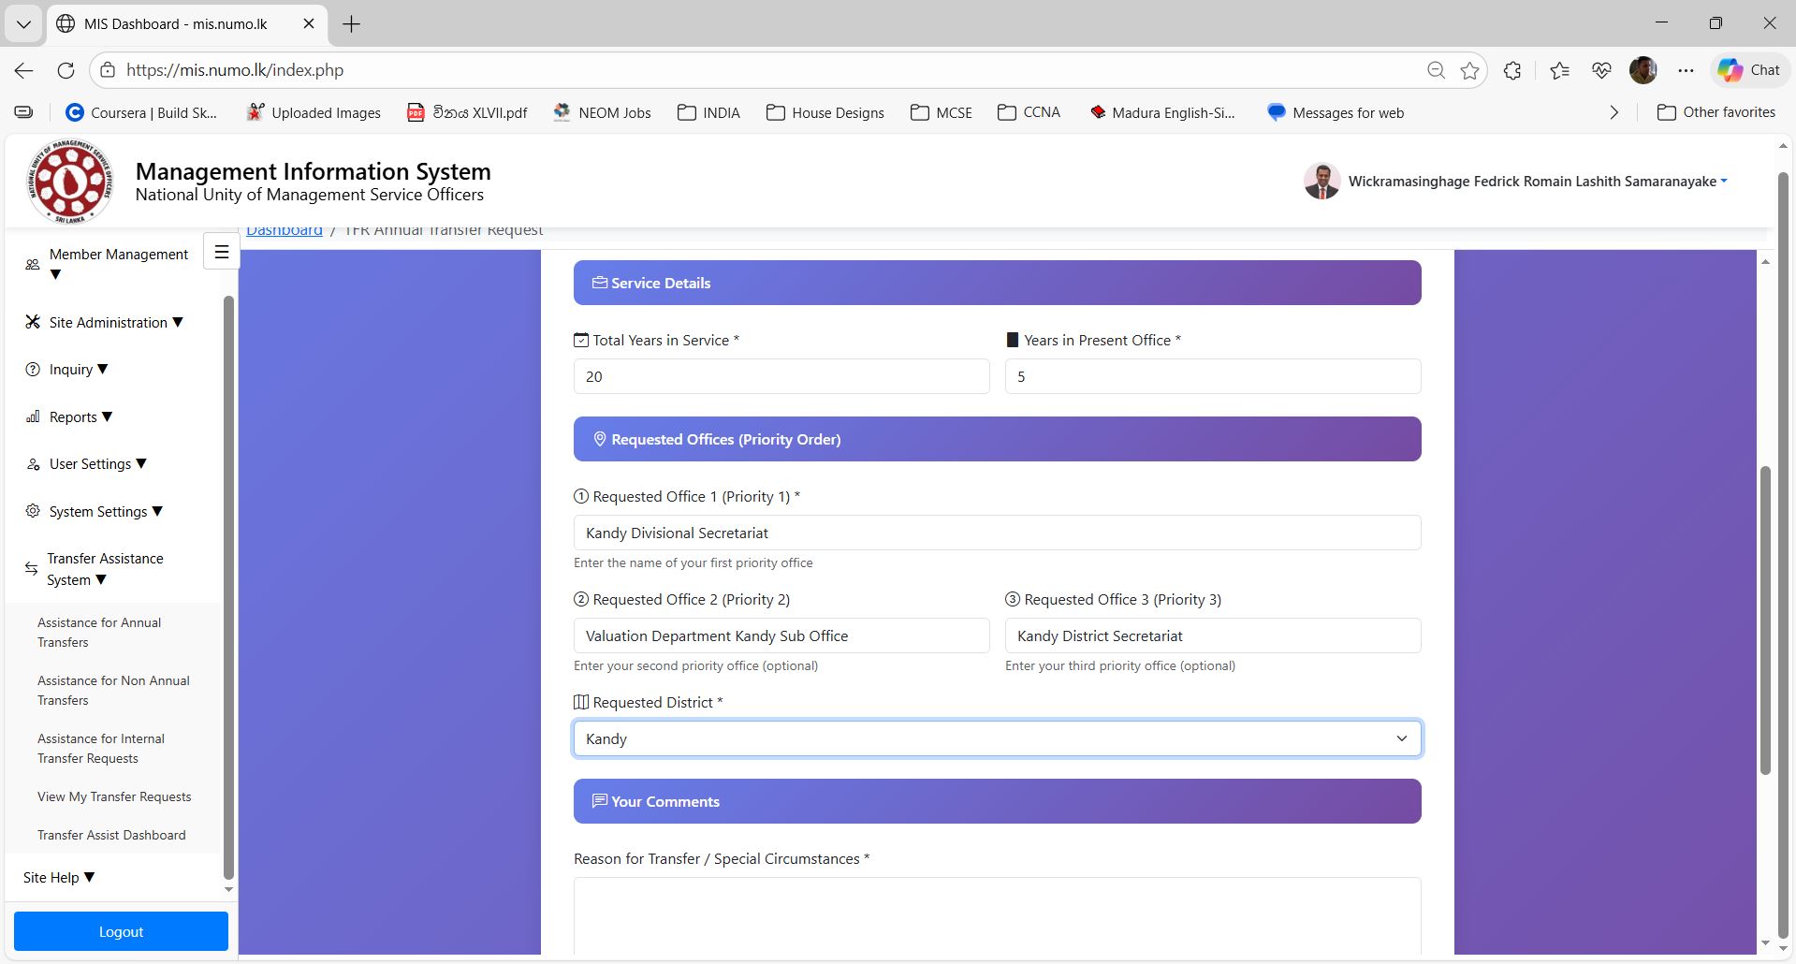The width and height of the screenshot is (1796, 964).
Task: Add page to favorites star icon
Action: click(1469, 70)
